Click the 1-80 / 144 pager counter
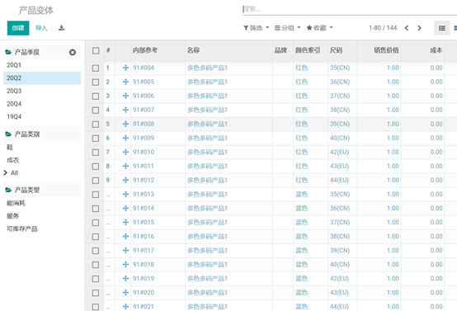This screenshot has height=311, width=457. click(x=383, y=28)
